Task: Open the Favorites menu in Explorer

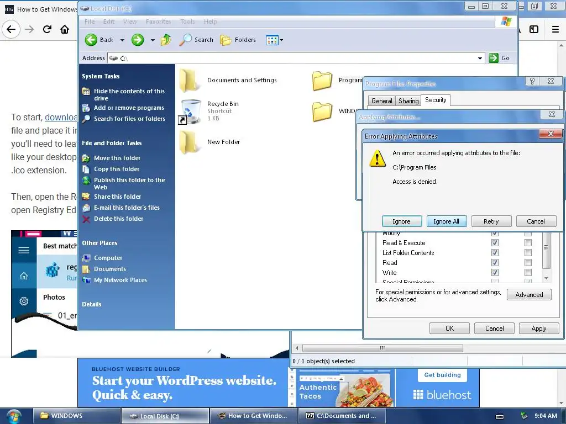Action: (159, 22)
